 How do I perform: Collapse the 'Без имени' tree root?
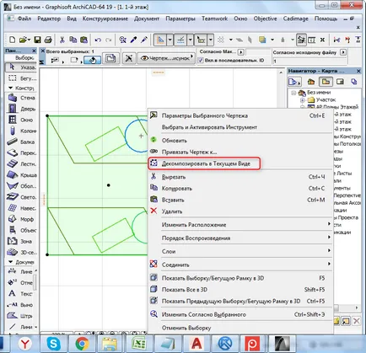(293, 93)
